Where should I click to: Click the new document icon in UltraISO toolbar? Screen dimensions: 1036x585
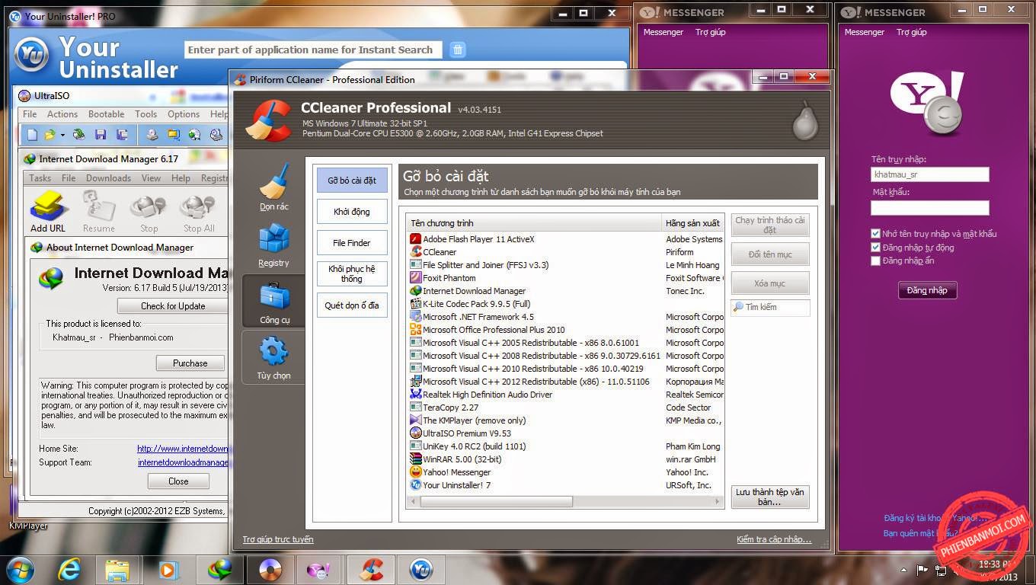pyautogui.click(x=30, y=134)
